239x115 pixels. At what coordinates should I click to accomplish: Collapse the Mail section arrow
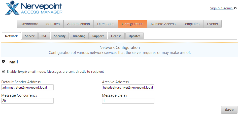pyautogui.click(x=3, y=61)
